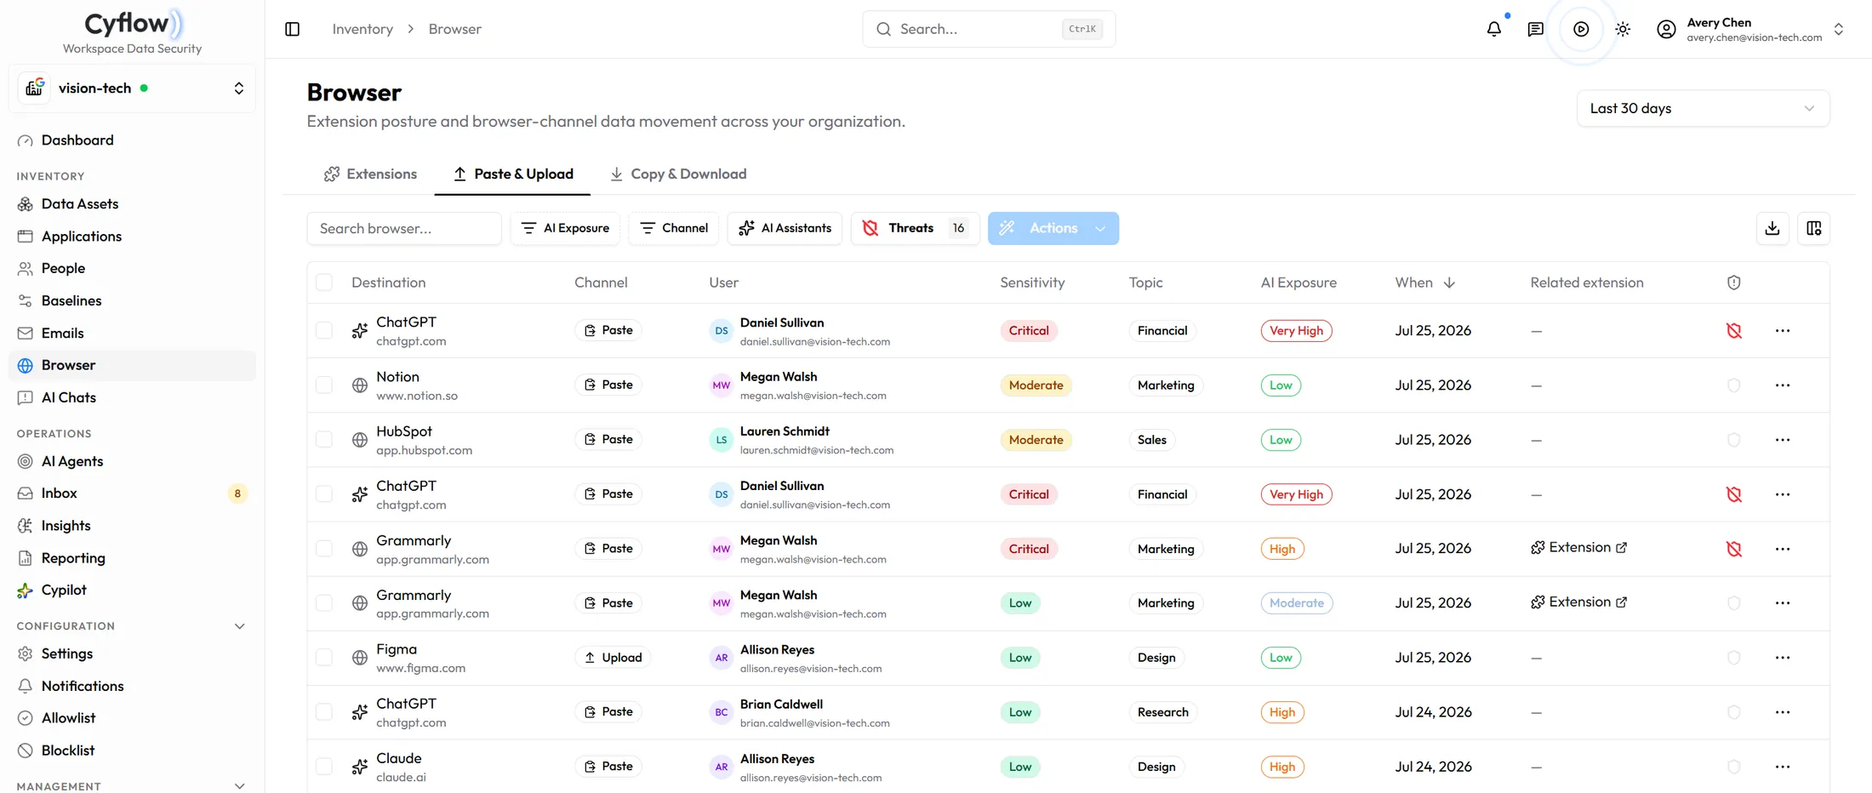
Task: Click the globe icon for Notion
Action: pos(360,385)
